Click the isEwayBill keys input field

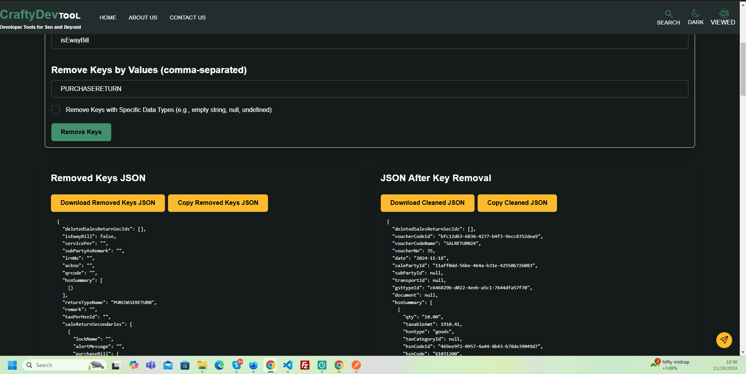point(369,41)
